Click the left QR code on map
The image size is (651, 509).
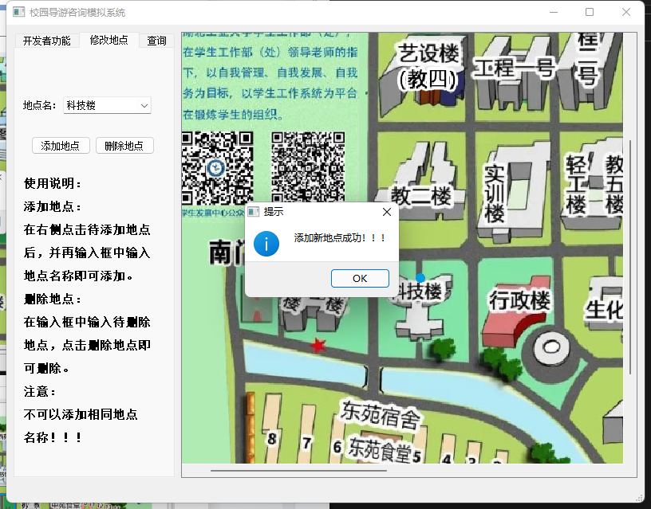click(217, 168)
